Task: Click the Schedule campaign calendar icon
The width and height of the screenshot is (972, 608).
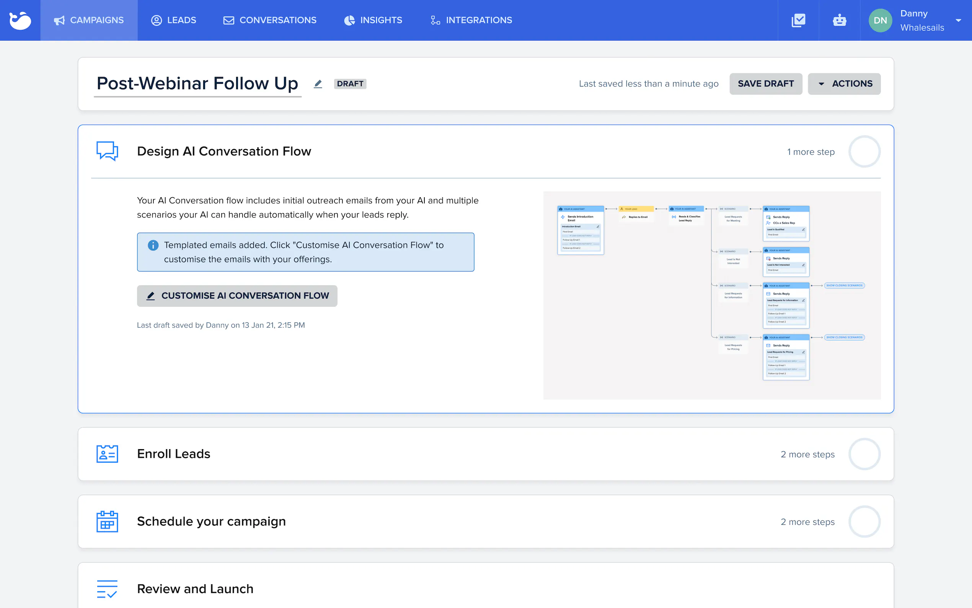Action: click(107, 521)
